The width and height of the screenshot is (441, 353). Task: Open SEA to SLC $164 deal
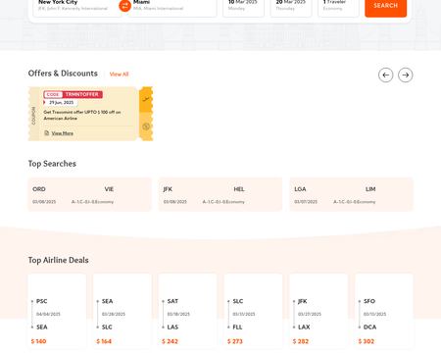(x=122, y=311)
